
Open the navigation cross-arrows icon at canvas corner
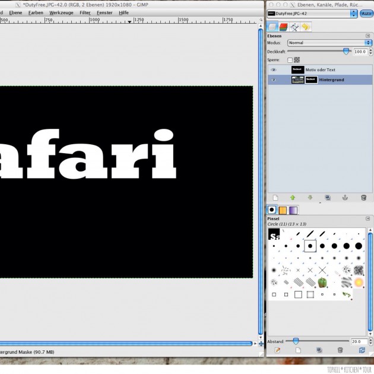(x=261, y=344)
